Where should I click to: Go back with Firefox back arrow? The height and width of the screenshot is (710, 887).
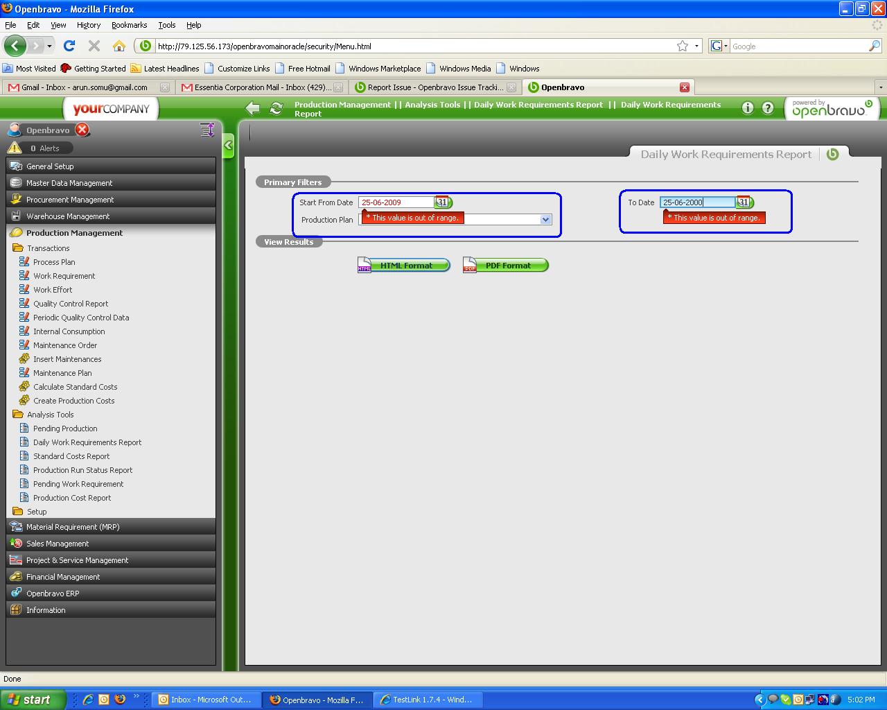coord(15,46)
